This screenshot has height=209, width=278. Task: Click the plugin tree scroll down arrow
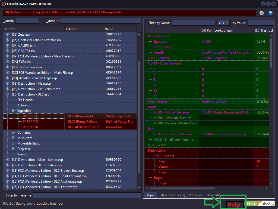coord(139,187)
